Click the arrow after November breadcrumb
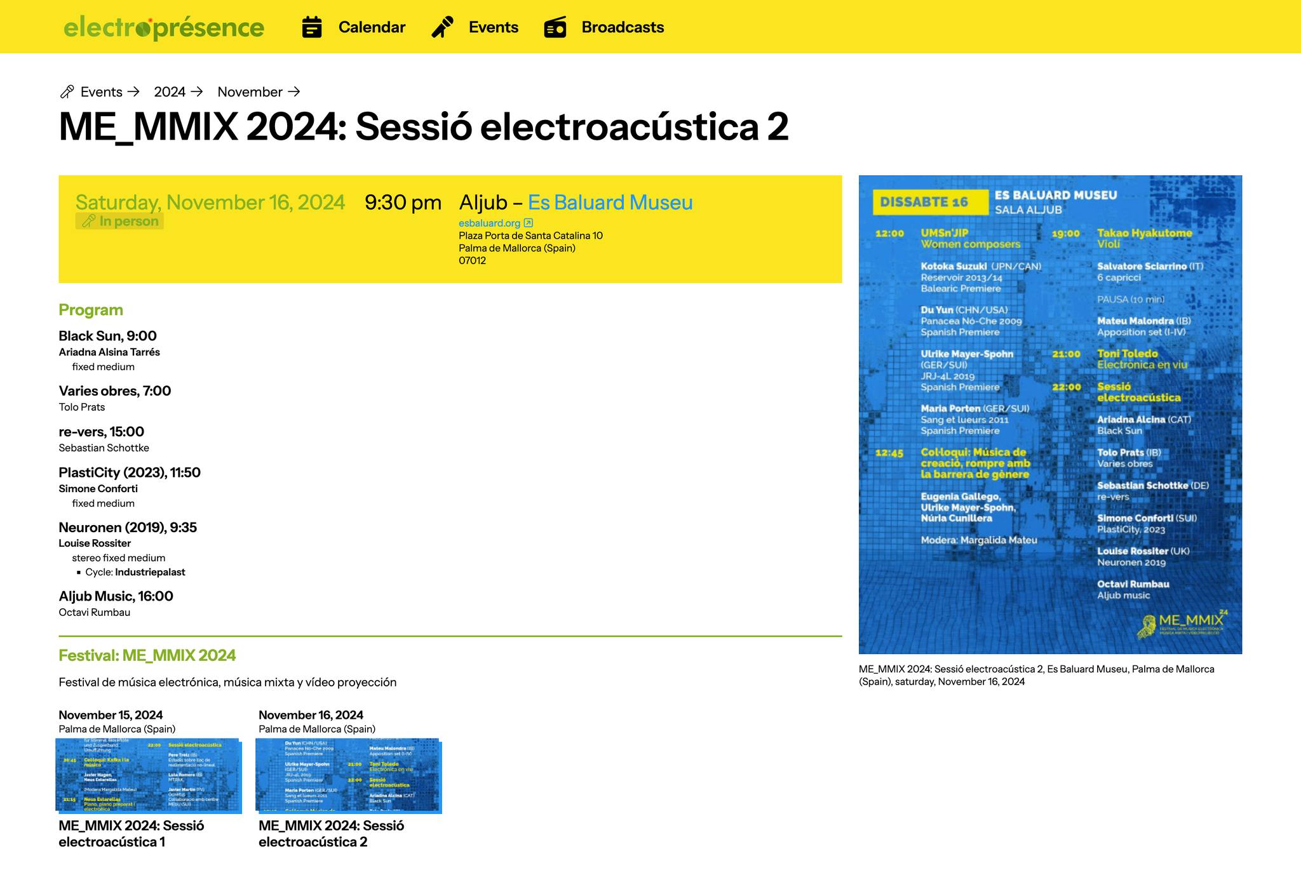The width and height of the screenshot is (1301, 894). pyautogui.click(x=293, y=92)
